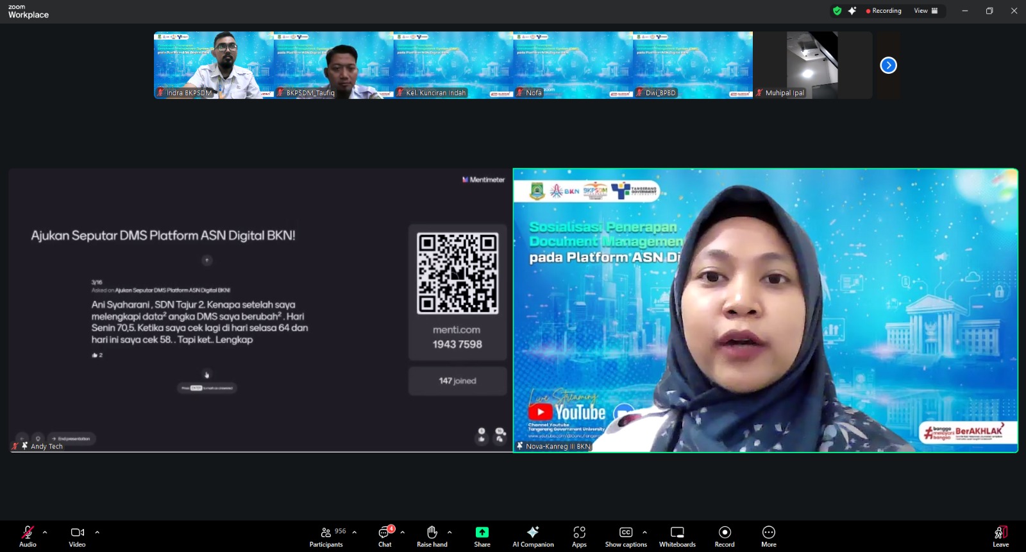Open the Chat panel
This screenshot has height=552, width=1026.
tap(385, 536)
